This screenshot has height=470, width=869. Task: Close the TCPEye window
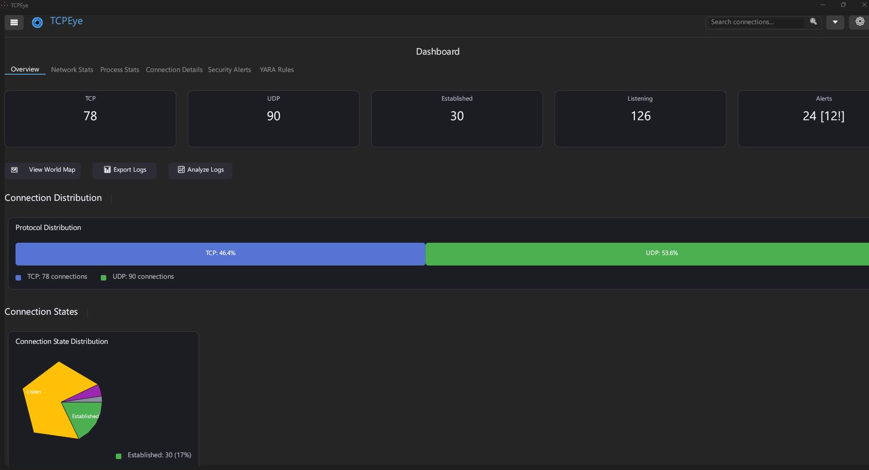click(x=864, y=5)
